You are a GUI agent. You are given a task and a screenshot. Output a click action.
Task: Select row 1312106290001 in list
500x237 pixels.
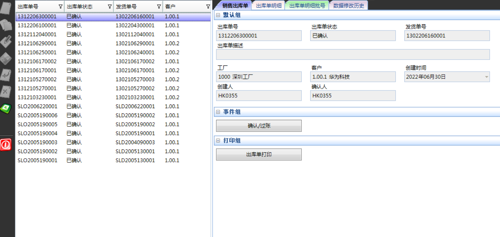pos(113,43)
